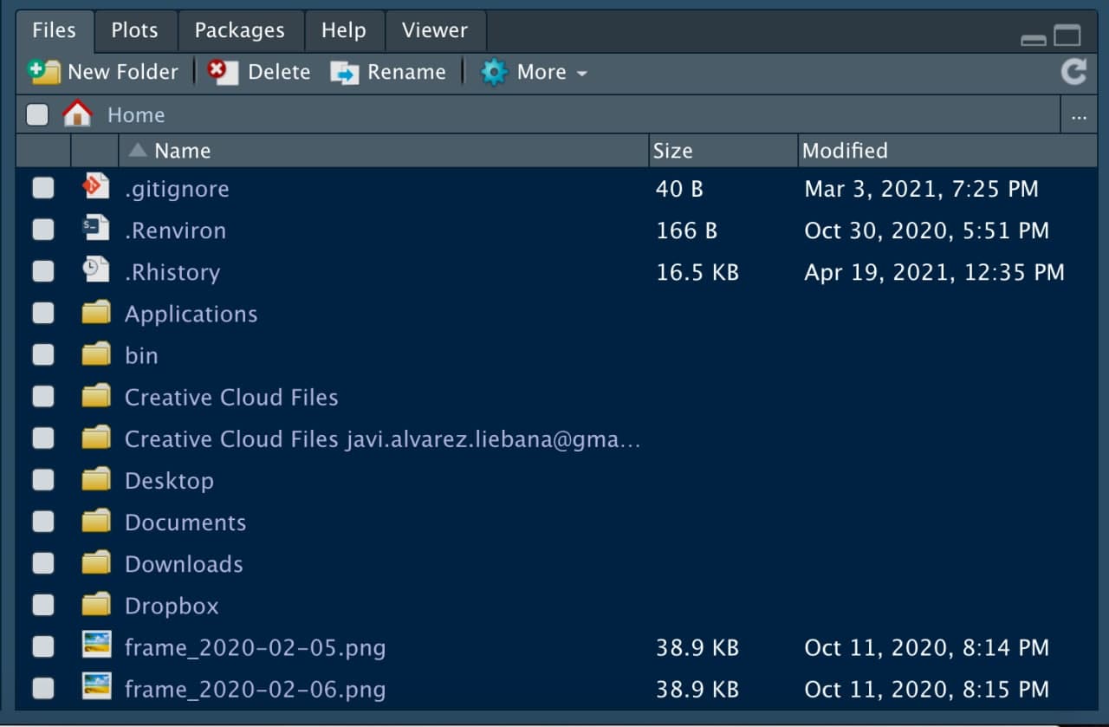Switch to the Packages tab

[x=239, y=30]
